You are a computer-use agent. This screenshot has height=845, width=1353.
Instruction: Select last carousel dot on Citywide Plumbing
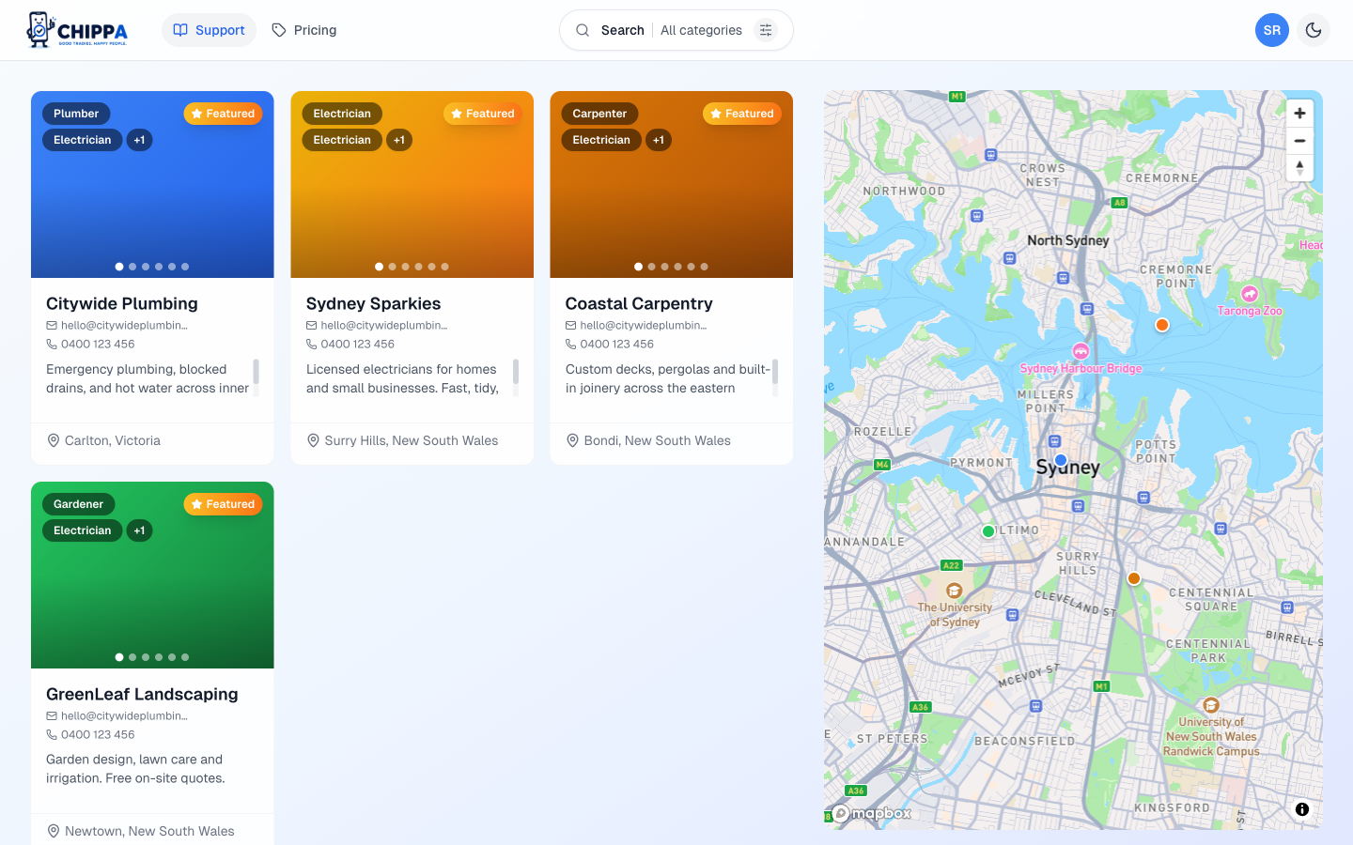[185, 267]
